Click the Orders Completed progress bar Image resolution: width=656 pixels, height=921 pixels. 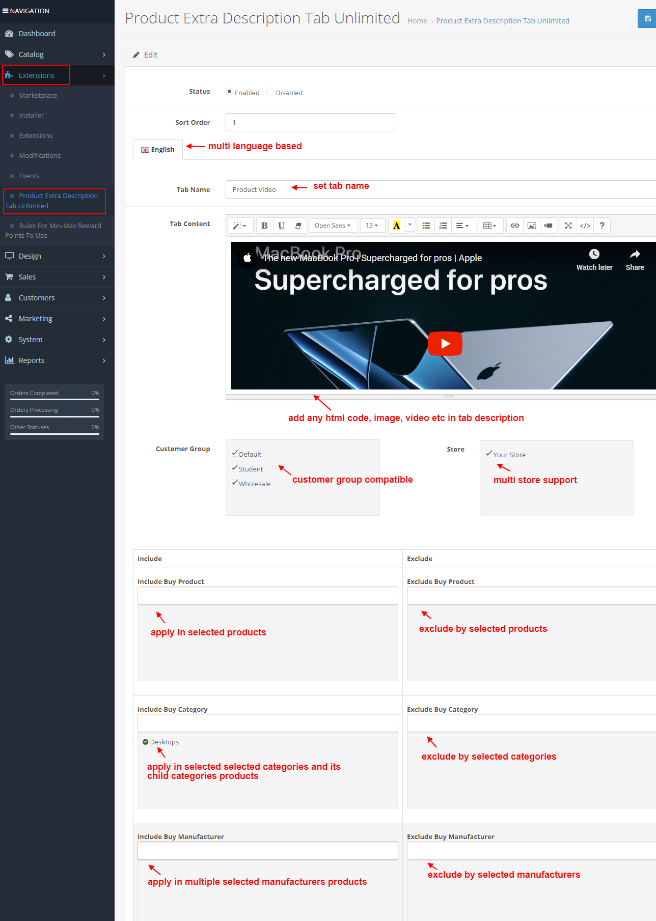point(54,400)
